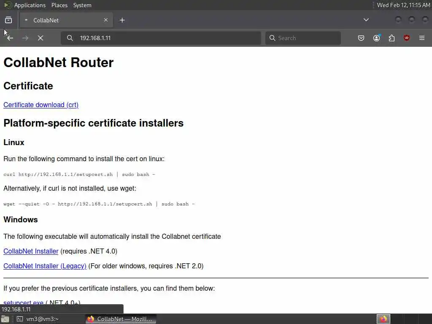Open a new tab with plus button
Image resolution: width=432 pixels, height=324 pixels.
(122, 20)
